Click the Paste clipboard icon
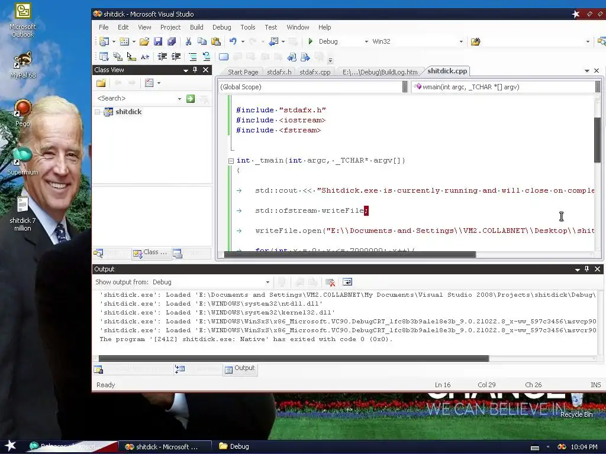This screenshot has height=454, width=606. pyautogui.click(x=216, y=41)
